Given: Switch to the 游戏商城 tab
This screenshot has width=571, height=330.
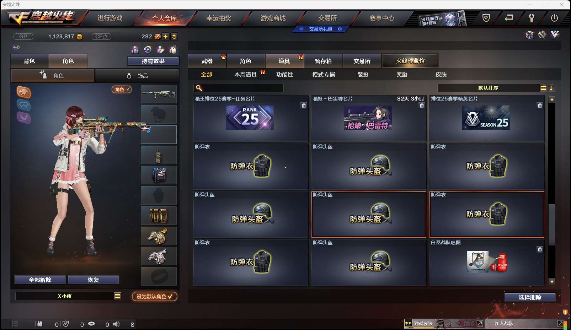Looking at the screenshot, I should click(273, 18).
